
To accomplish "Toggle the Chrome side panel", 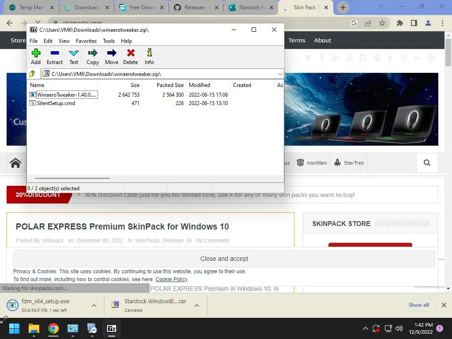I will (x=414, y=23).
